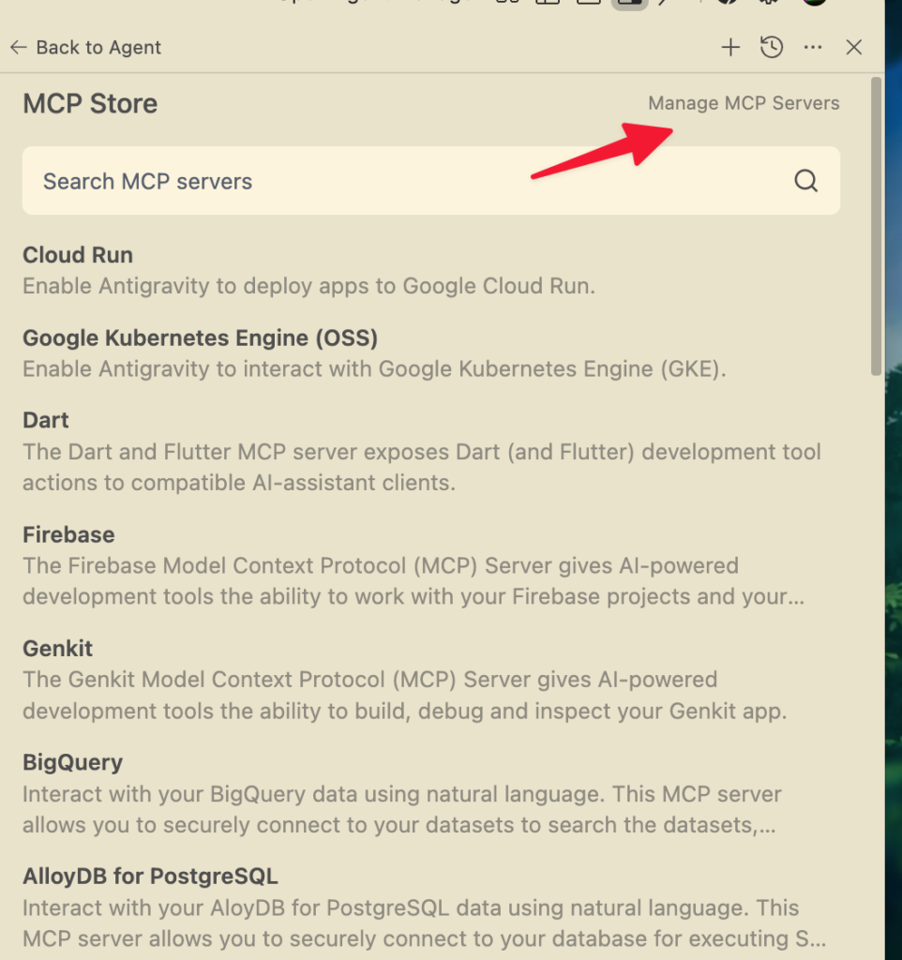Click the profile avatar in the title bar
902x960 pixels.
pyautogui.click(x=814, y=5)
